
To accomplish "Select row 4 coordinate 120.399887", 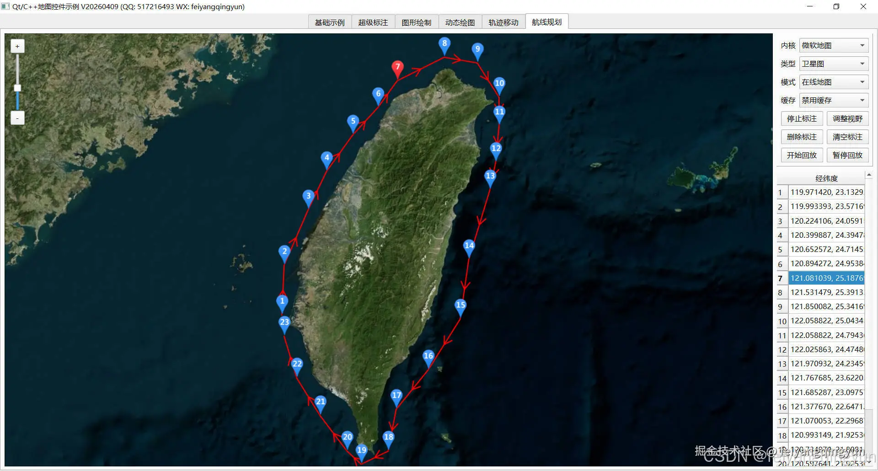I will (827, 235).
